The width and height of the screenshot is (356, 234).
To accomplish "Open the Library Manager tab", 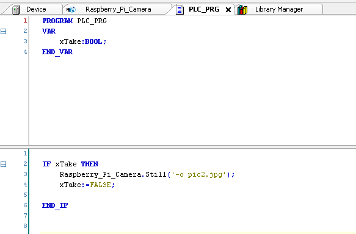I will coord(279,9).
